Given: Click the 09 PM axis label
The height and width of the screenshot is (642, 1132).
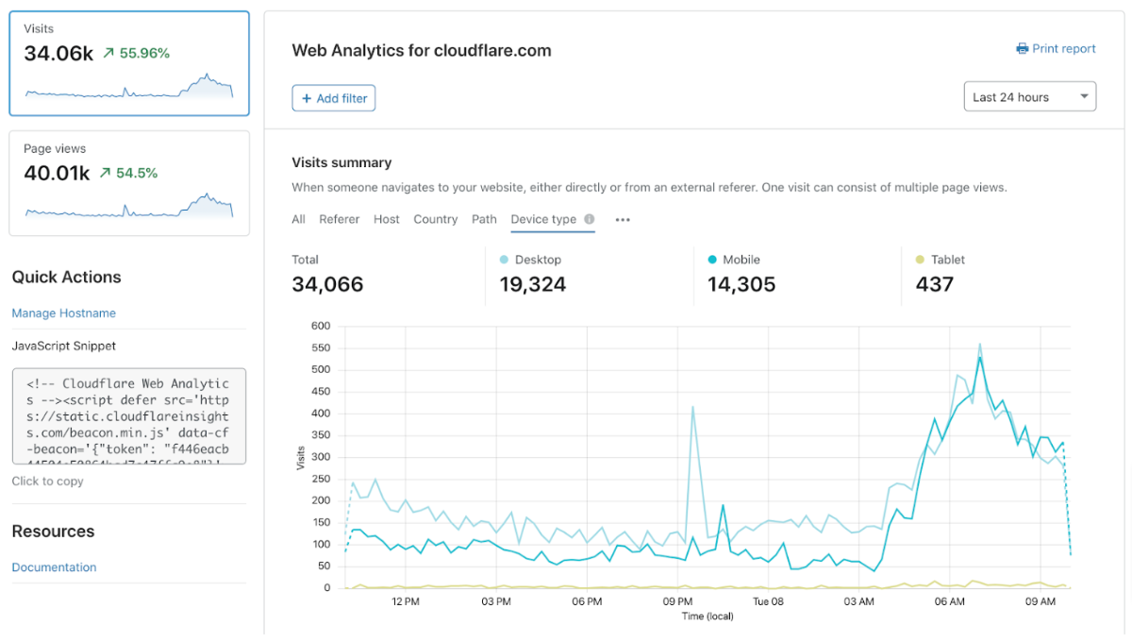Looking at the screenshot, I should pyautogui.click(x=677, y=601).
